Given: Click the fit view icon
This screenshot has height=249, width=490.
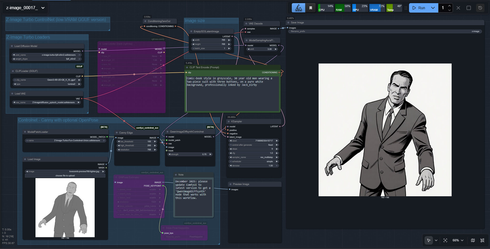Looking at the screenshot, I should click(445, 240).
